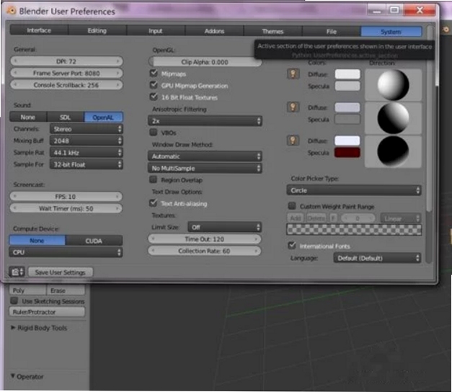
Task: Switch to the Input tab
Action: (x=156, y=31)
